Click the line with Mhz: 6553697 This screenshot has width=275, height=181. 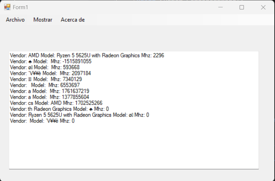[45, 85]
